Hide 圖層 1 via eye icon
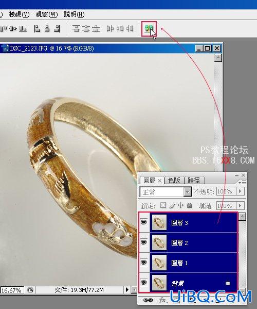257x309 pixels. point(144,263)
